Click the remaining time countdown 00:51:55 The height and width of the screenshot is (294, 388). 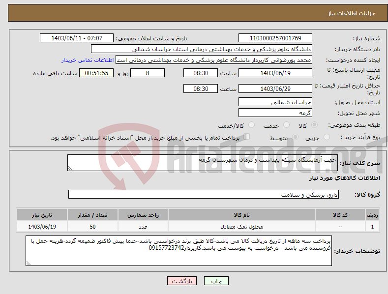(96, 73)
